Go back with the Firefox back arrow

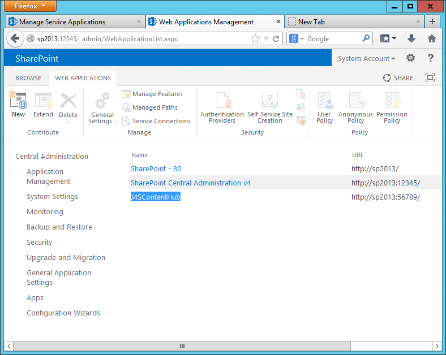coord(15,38)
